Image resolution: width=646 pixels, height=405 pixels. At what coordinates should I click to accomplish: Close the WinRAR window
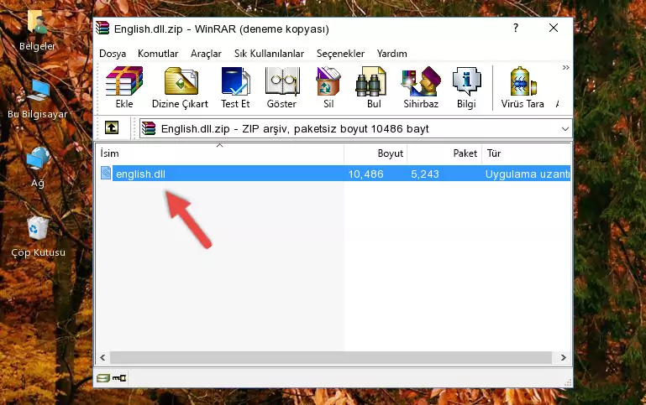[554, 28]
